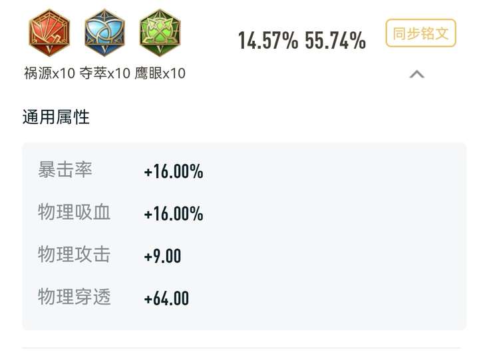This screenshot has width=479, height=351.
Task: Click the 14.57% rate value
Action: coord(268,41)
